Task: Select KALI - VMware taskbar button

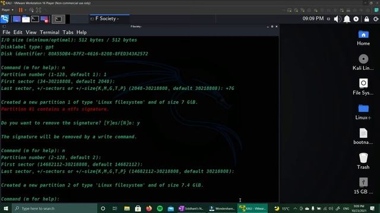Action: (x=253, y=208)
